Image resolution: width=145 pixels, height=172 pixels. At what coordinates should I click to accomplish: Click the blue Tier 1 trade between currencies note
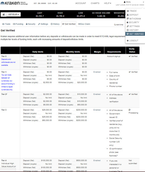[8, 82]
